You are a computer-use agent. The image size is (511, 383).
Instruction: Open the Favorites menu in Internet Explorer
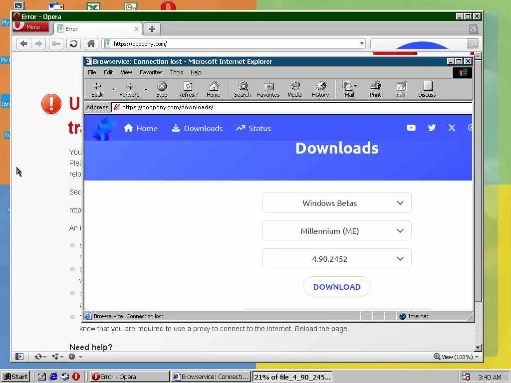click(151, 72)
